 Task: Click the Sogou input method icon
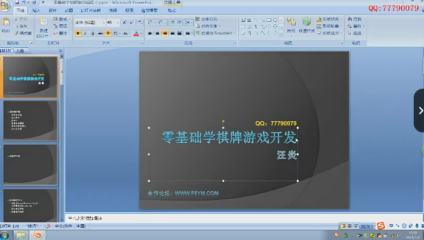pyautogui.click(x=381, y=225)
